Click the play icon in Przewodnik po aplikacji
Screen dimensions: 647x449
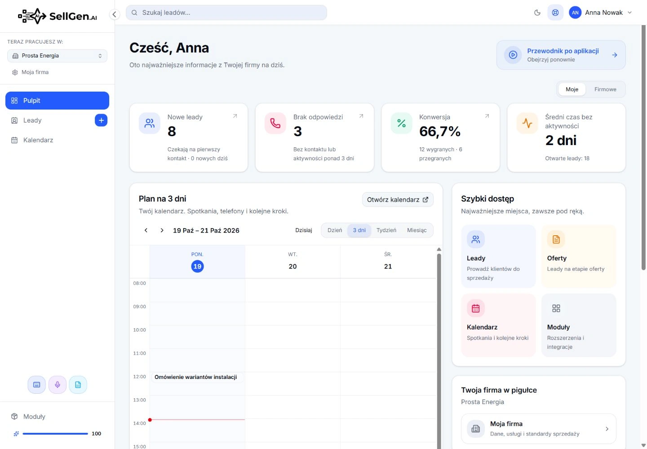pos(513,55)
